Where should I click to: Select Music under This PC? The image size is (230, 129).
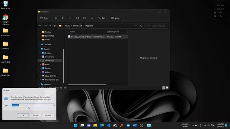pos(47,64)
